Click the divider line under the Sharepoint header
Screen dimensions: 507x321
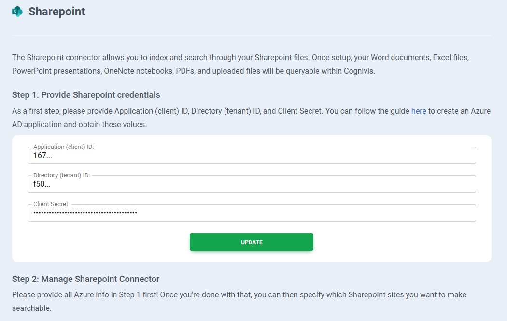[252, 35]
